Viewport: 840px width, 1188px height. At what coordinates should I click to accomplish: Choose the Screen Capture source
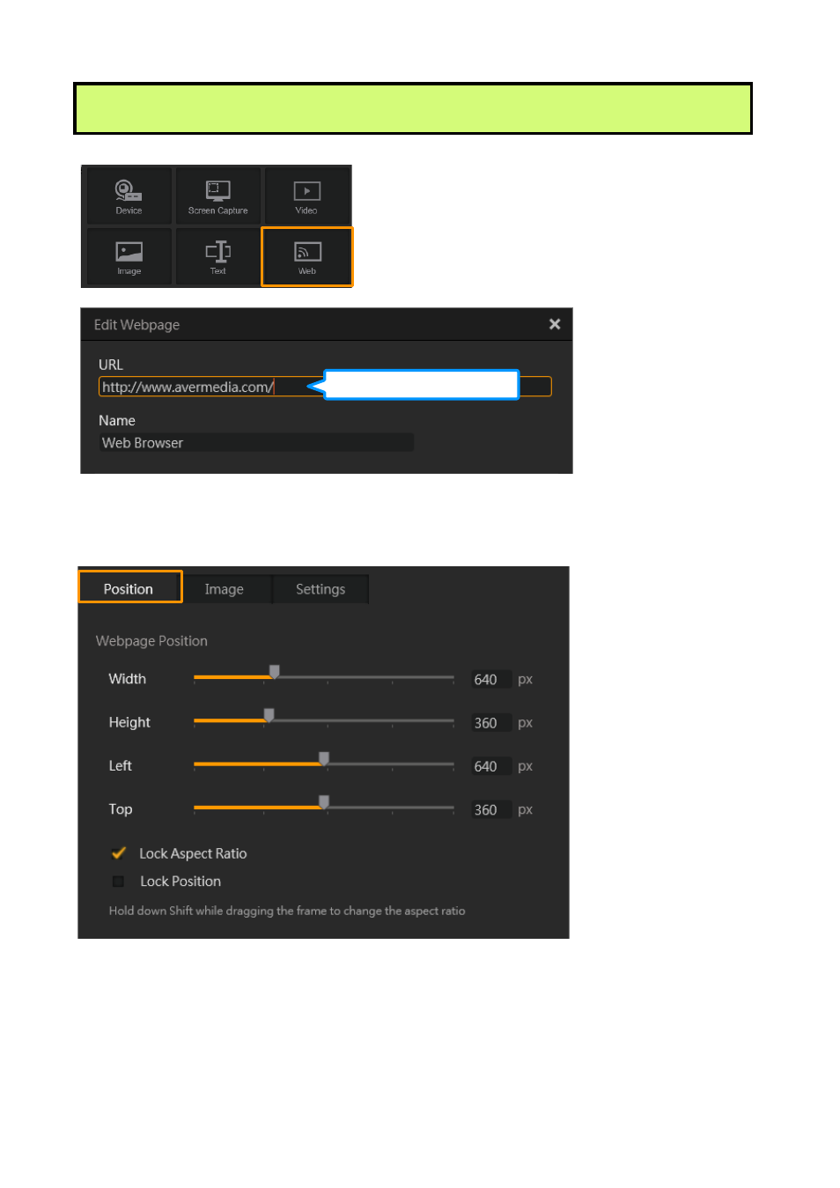click(x=217, y=196)
